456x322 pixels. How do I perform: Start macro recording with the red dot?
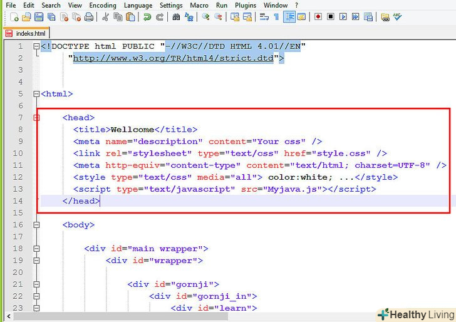click(x=318, y=17)
